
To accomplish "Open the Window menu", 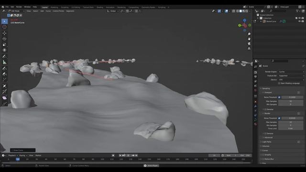I will coord(27,7).
